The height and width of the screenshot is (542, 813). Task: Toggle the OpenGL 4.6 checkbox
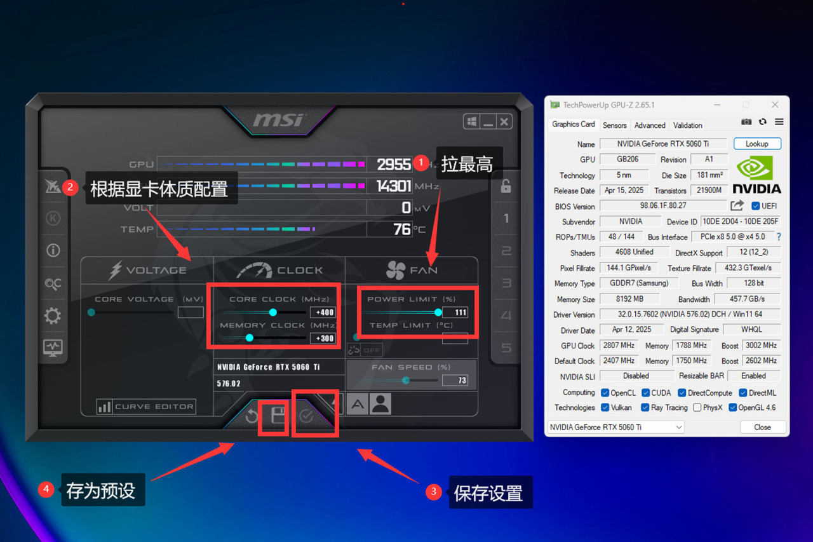(x=733, y=407)
